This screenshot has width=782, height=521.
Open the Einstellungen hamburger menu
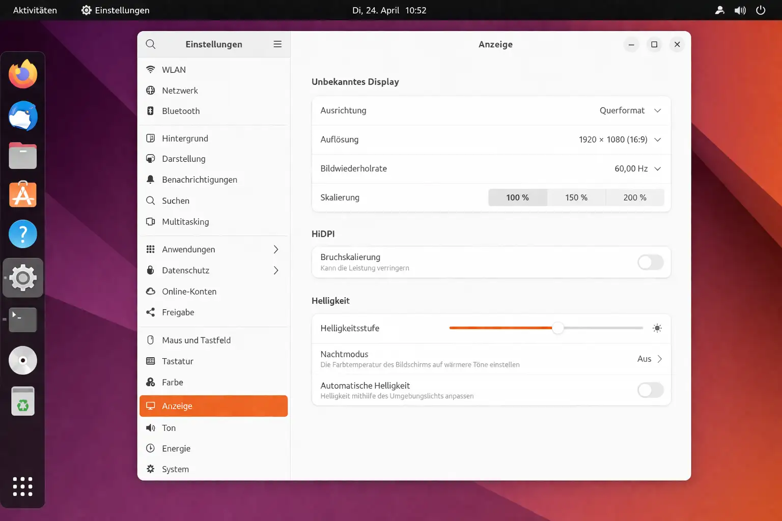click(277, 44)
